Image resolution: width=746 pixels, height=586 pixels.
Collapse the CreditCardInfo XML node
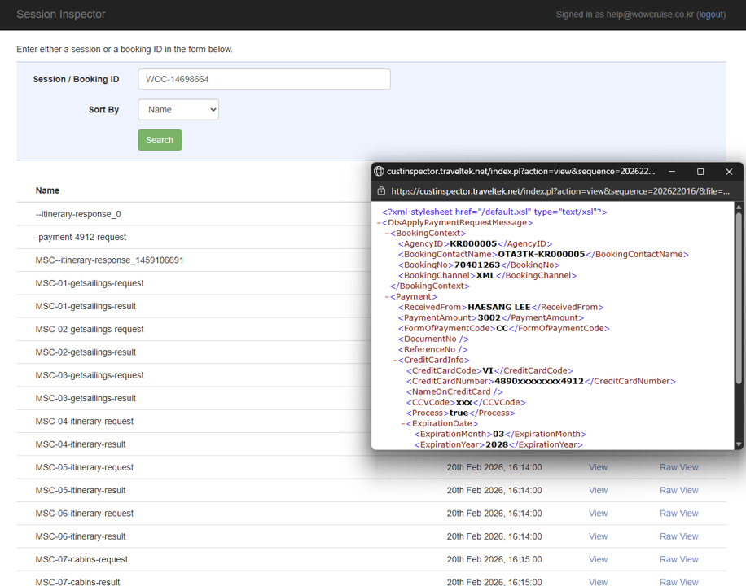click(x=395, y=361)
